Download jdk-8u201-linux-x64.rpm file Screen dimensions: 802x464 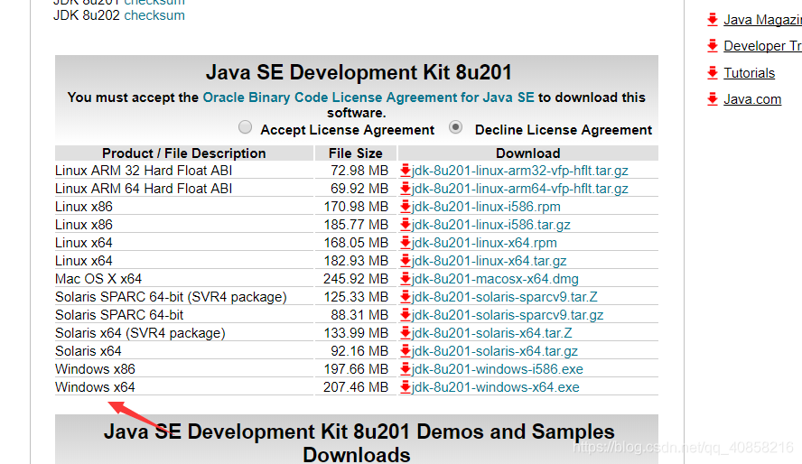click(x=484, y=243)
